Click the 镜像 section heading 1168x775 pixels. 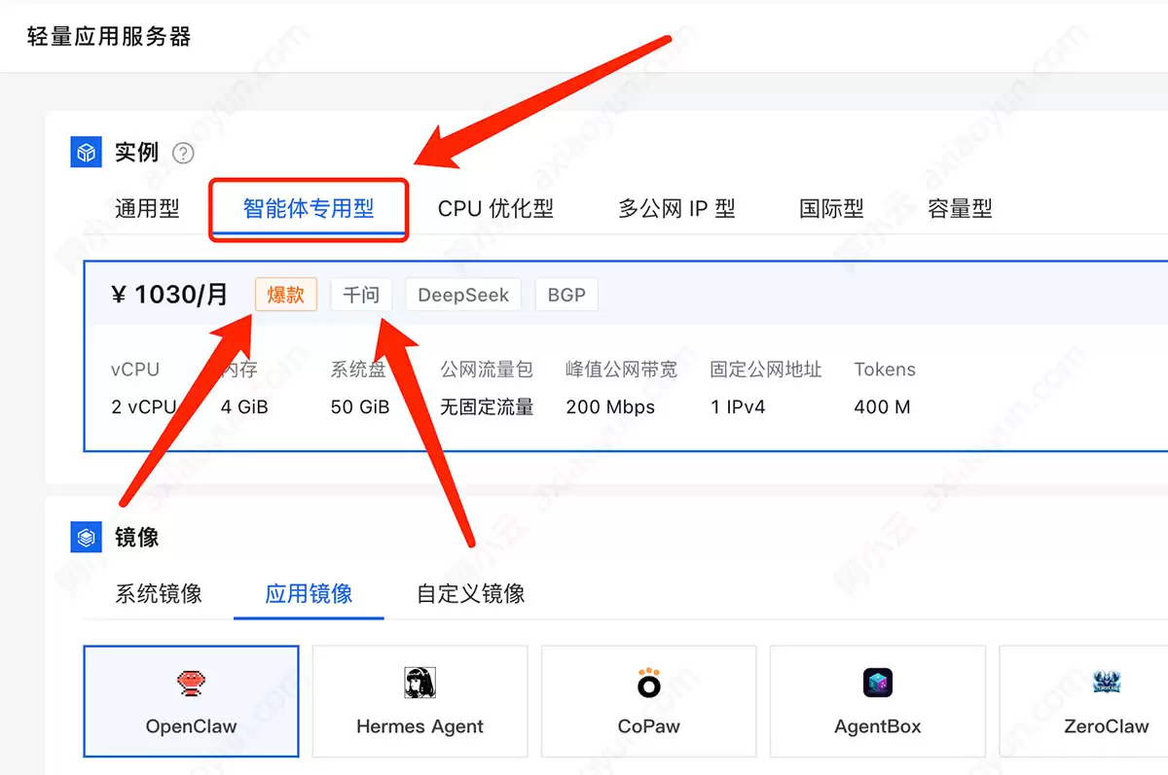click(x=136, y=537)
